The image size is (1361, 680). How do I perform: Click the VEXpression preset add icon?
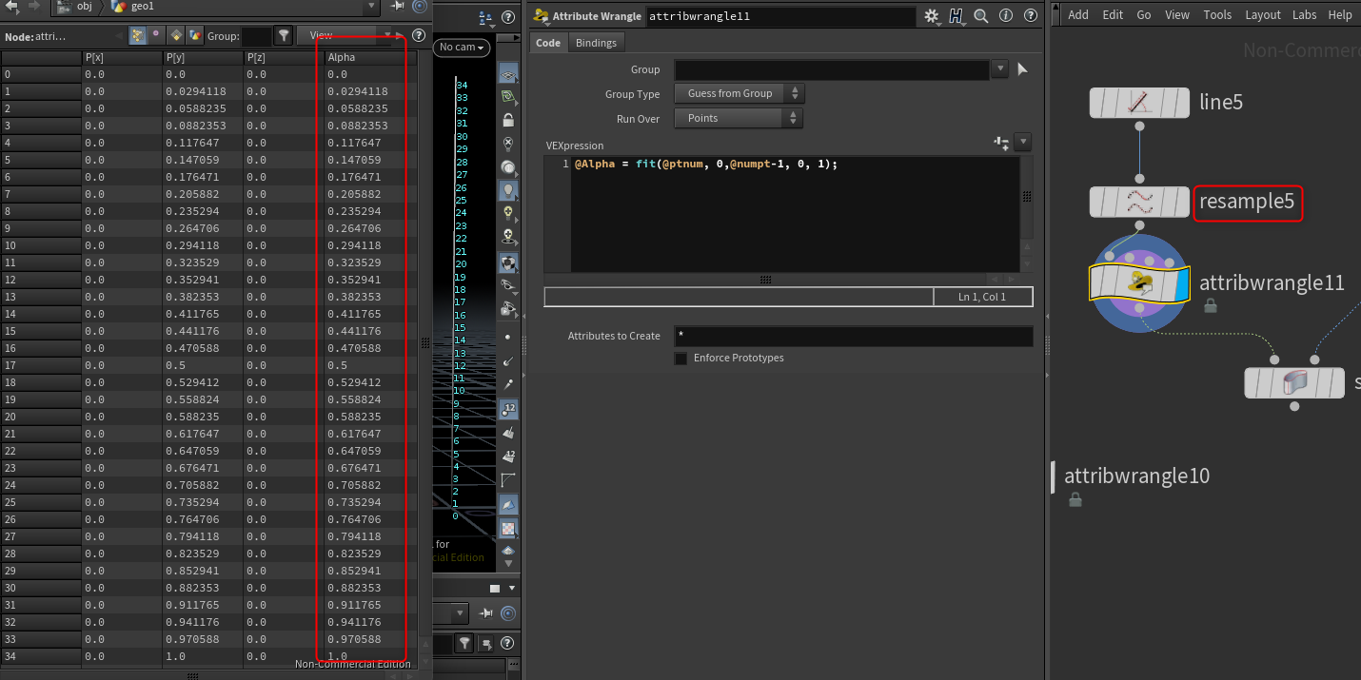point(1001,143)
